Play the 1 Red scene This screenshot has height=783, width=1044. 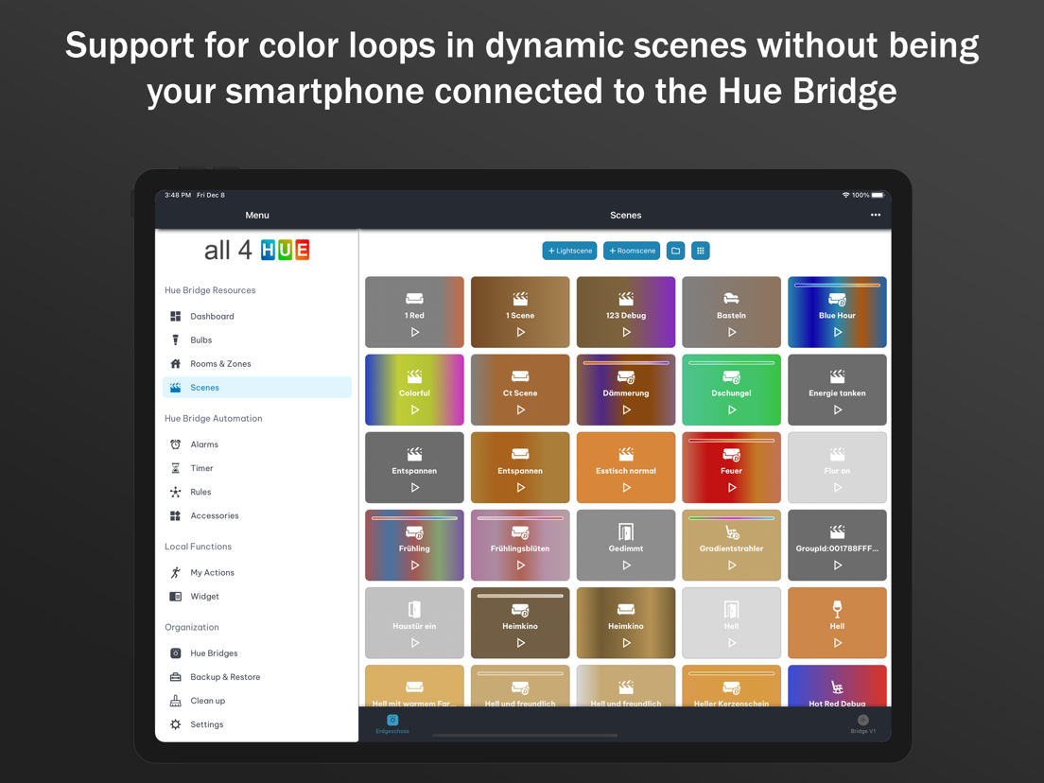pos(415,332)
